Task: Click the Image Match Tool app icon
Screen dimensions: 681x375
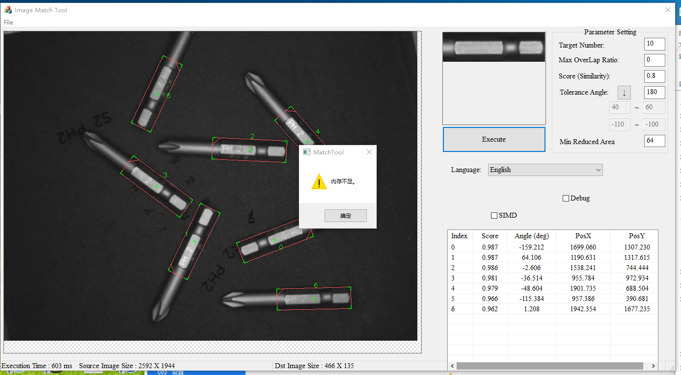Action: click(8, 10)
